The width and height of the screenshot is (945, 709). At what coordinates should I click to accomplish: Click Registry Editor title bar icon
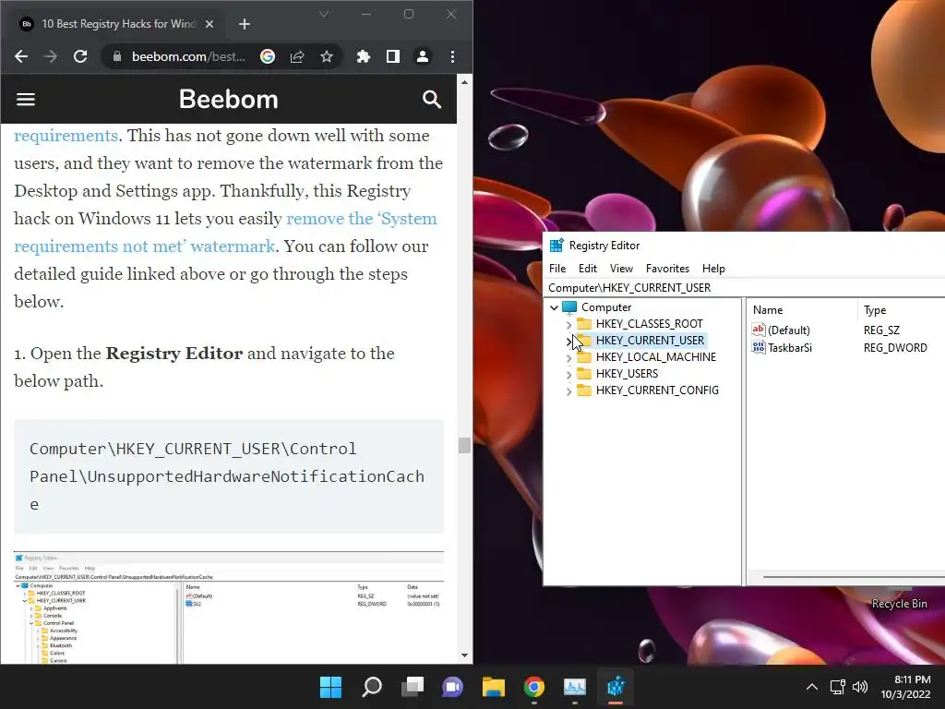pos(556,246)
